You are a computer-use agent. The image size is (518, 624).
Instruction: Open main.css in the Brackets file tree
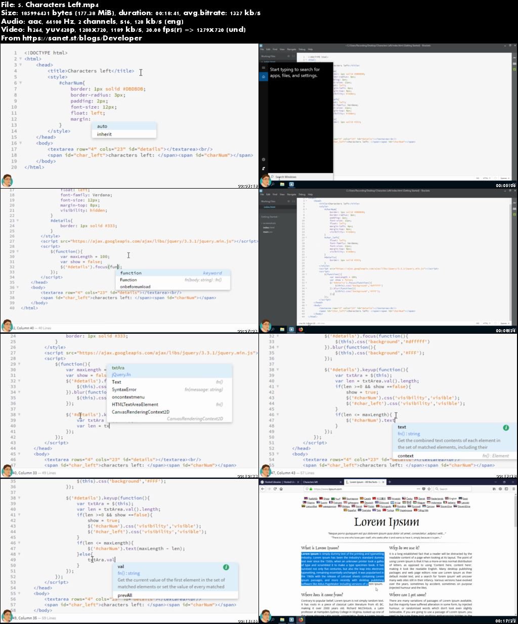pos(267,232)
